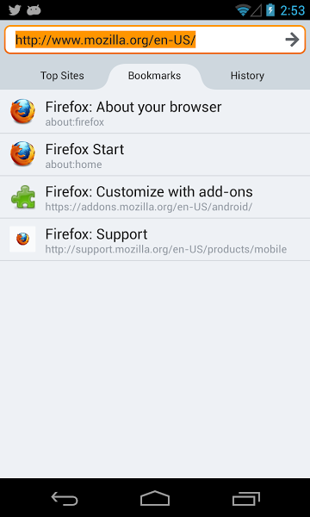Viewport: 310px width, 517px height.
Task: Click green puzzle piece add-ons icon
Action: pos(23,196)
